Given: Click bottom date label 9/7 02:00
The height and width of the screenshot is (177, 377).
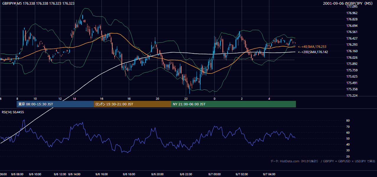Looking at the screenshot, I should tap(242, 174).
